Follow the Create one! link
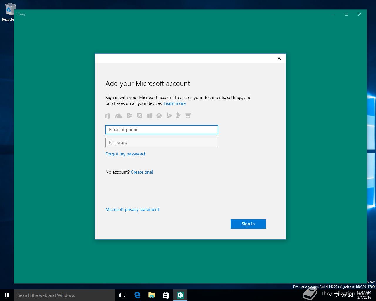This screenshot has width=376, height=301. point(142,172)
